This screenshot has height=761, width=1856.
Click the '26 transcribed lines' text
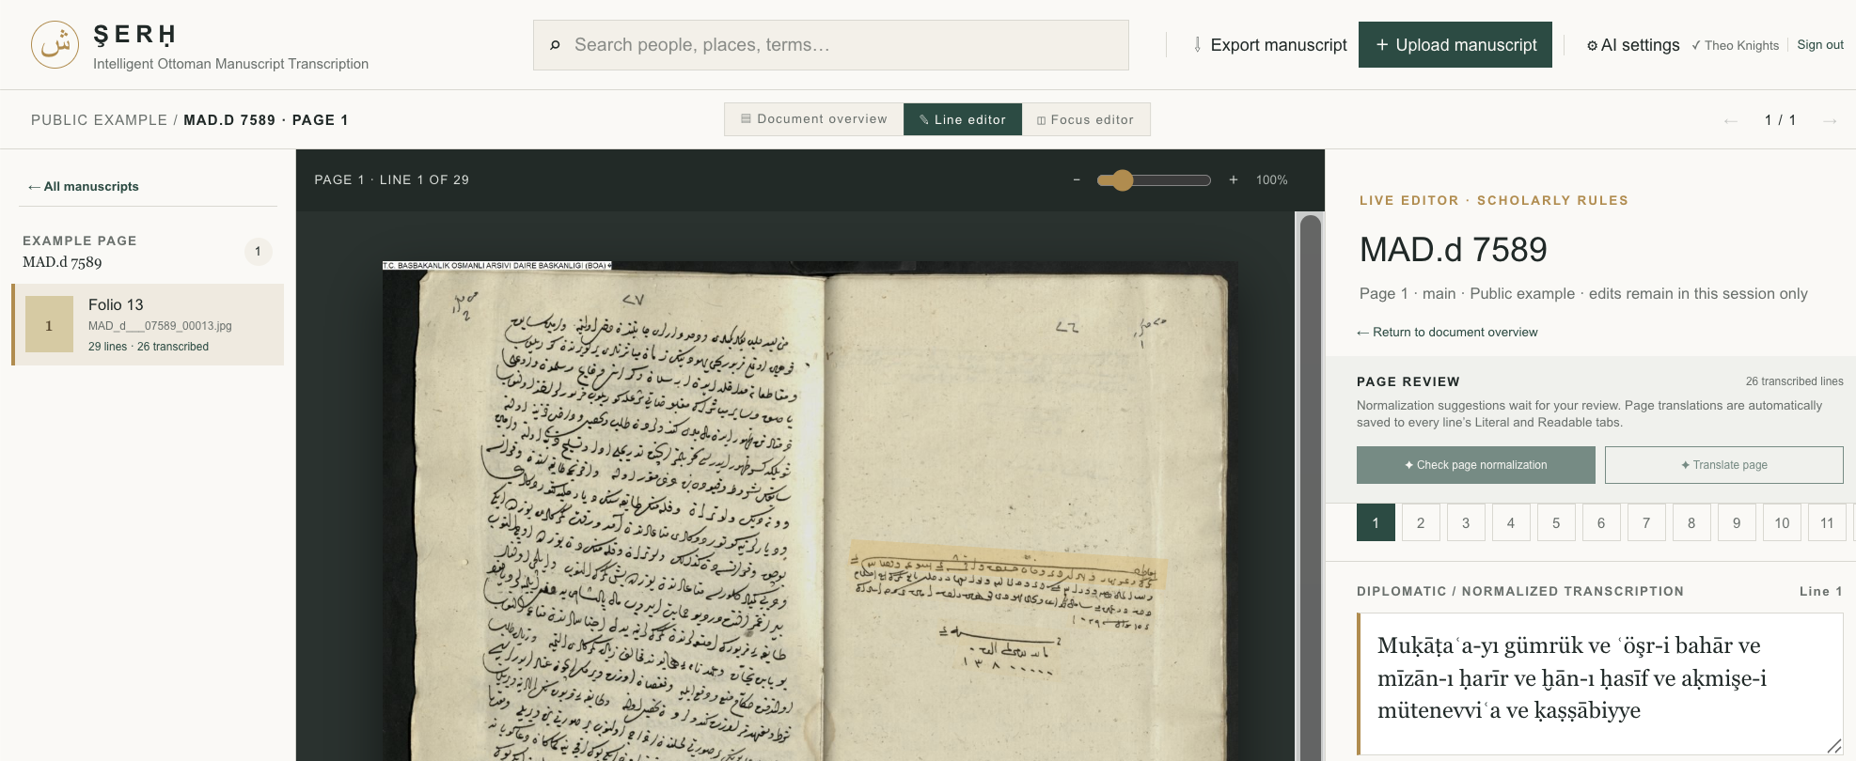coord(1794,381)
